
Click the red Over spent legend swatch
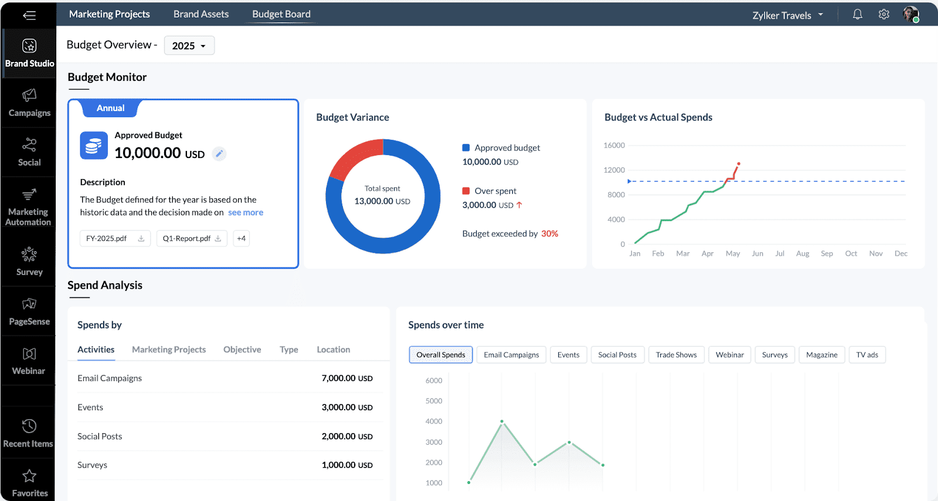[x=466, y=191]
